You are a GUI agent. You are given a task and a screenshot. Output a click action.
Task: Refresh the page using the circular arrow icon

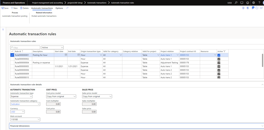click(257, 8)
